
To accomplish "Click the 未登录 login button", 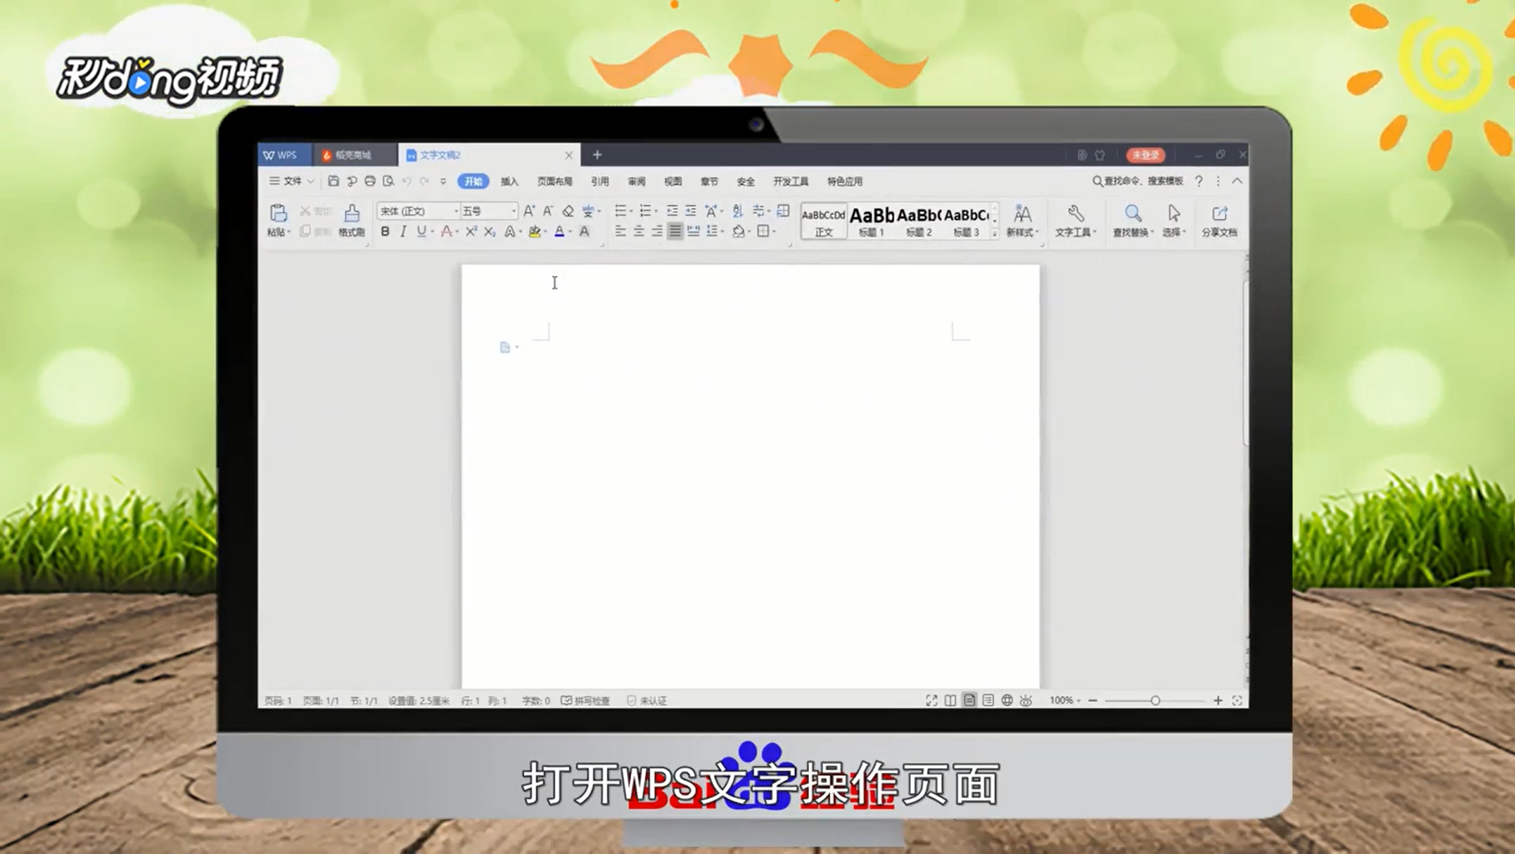I will (1146, 155).
